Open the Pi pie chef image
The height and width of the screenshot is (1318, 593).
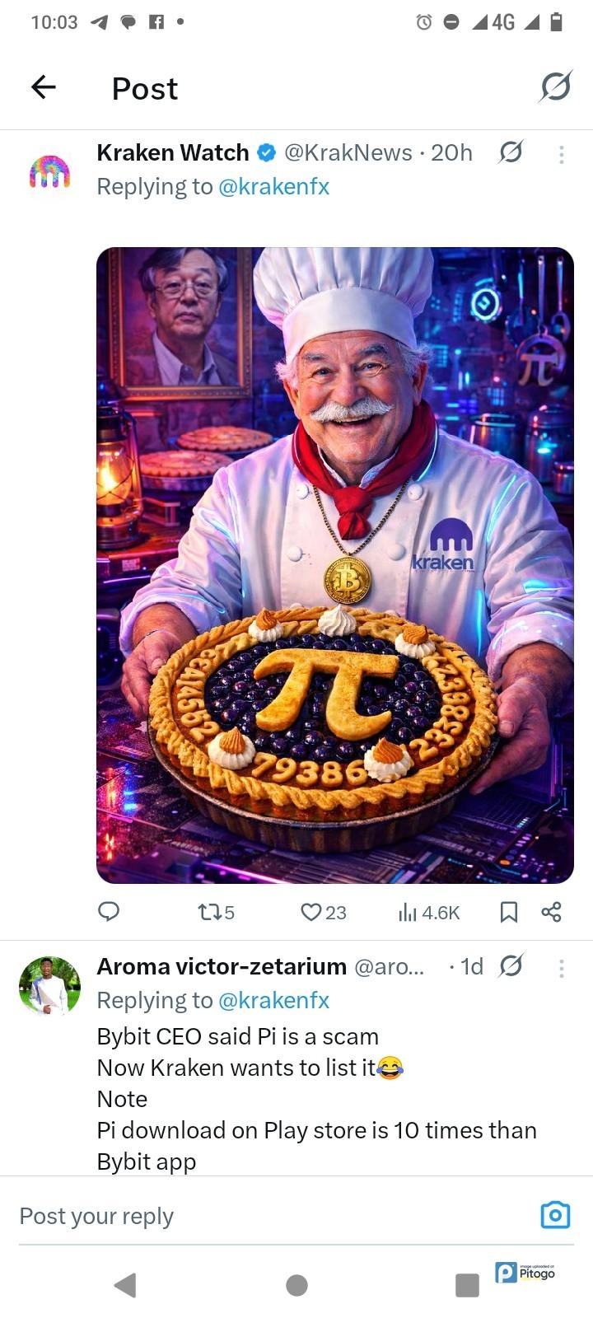334,565
